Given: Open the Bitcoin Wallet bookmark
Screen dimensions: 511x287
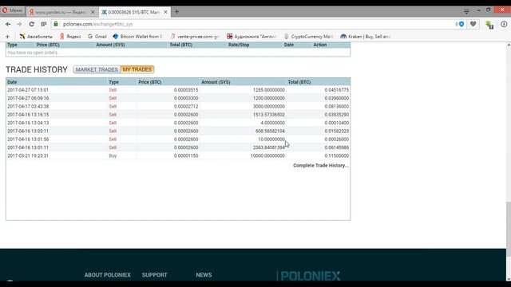Looking at the screenshot, I should [x=137, y=37].
